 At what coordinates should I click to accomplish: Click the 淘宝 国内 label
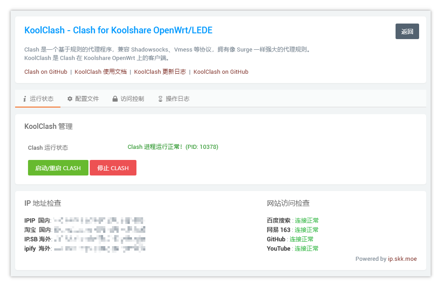[x=38, y=230]
